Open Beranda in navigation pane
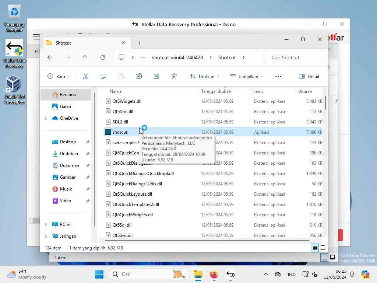Image resolution: width=377 pixels, height=283 pixels. coord(66,95)
